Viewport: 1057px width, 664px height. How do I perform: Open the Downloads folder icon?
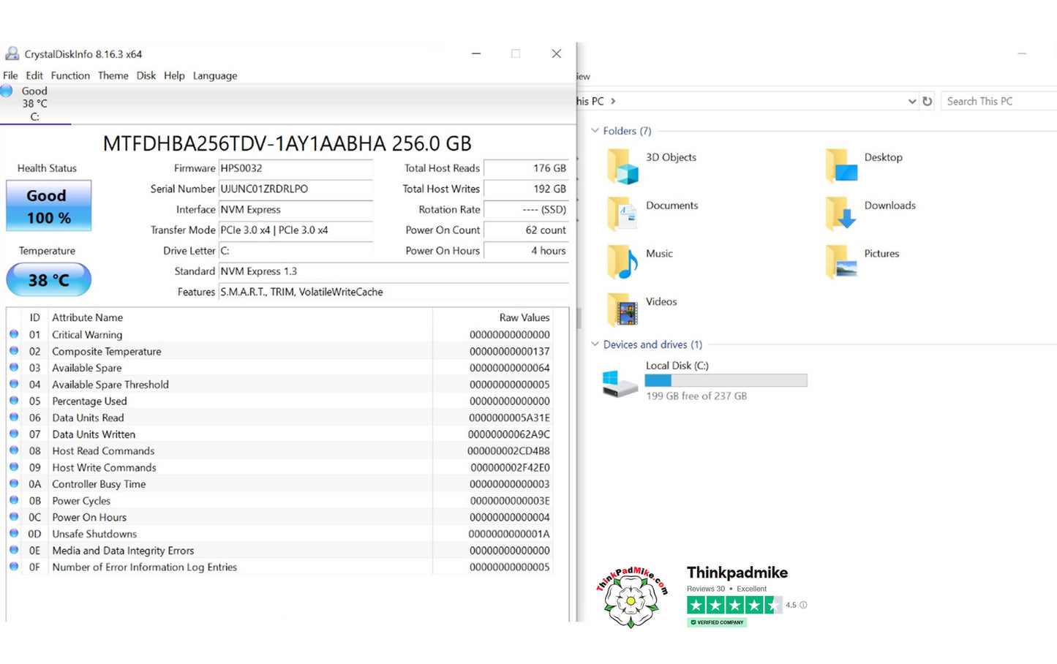click(x=841, y=214)
